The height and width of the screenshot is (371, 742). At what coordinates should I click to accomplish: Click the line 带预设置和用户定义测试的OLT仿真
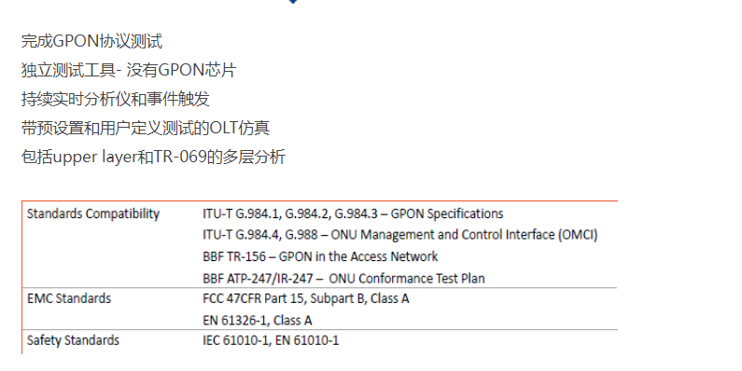146,128
